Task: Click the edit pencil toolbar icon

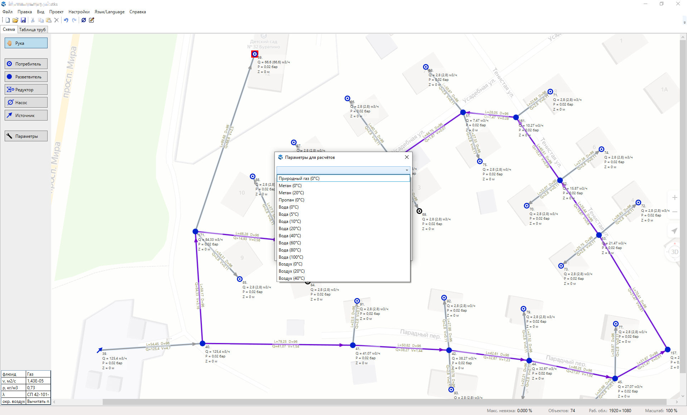Action: point(92,20)
